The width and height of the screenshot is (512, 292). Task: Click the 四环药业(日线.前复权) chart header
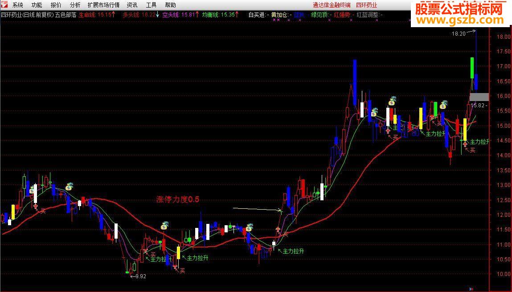(27, 15)
